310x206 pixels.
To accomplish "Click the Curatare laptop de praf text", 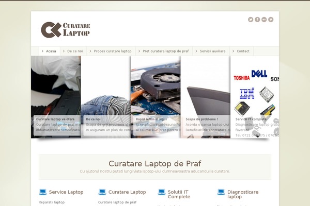I will (117, 202).
